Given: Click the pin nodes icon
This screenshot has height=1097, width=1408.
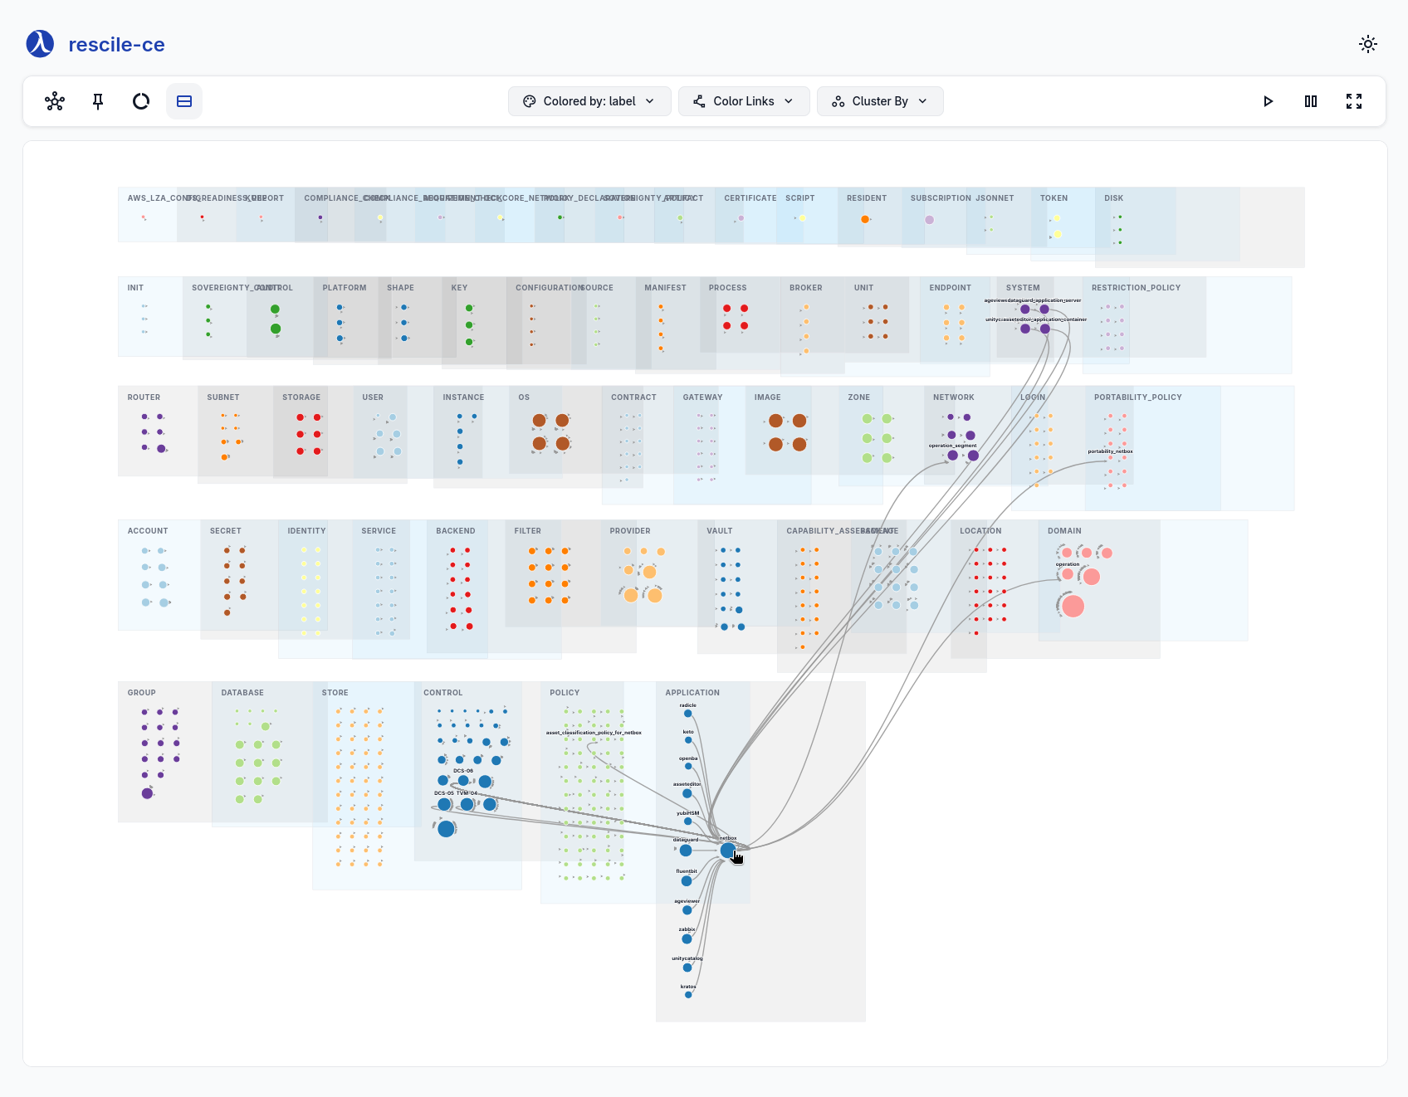Looking at the screenshot, I should pos(97,101).
